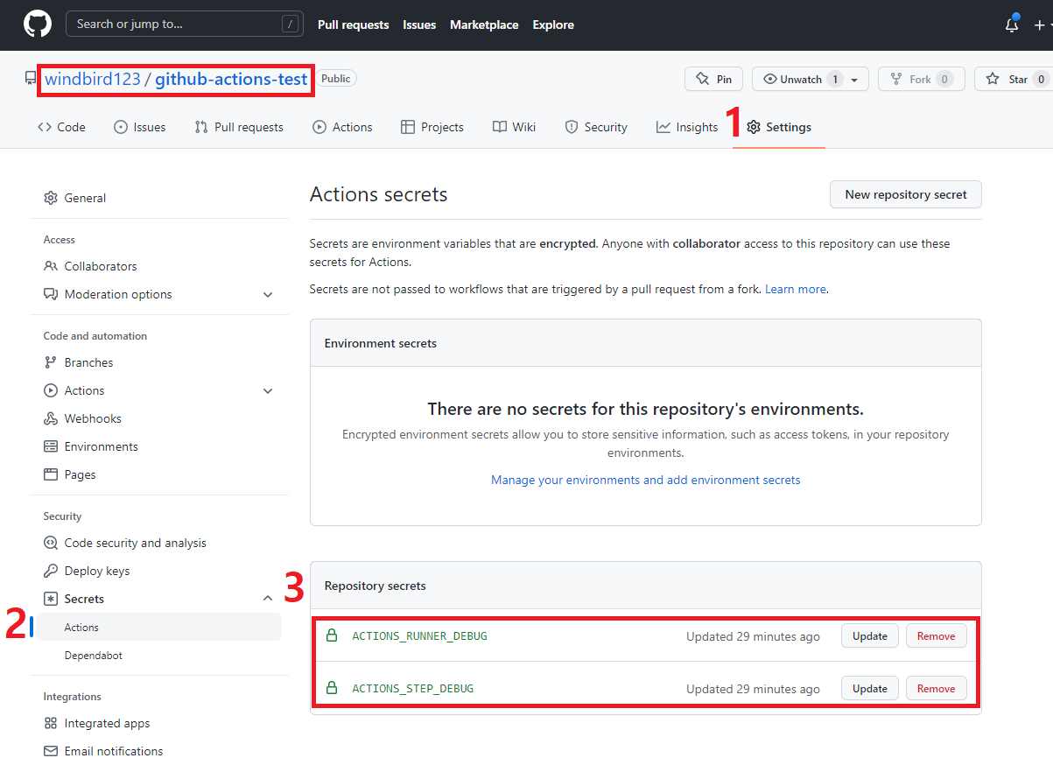The image size is (1053, 779).
Task: Remove the ACTIONS_RUNNER_DEBUG secret
Action: pos(937,636)
